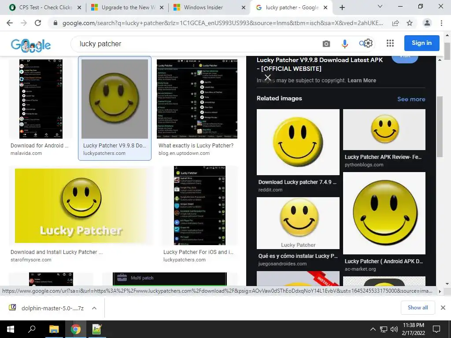This screenshot has width=451, height=338.
Task: Open the Chrome three-dot menu
Action: pyautogui.click(x=441, y=23)
